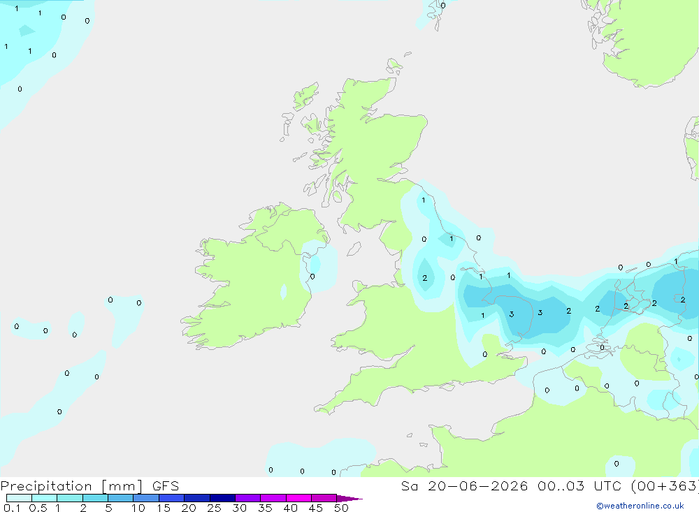Viewport: 699px width, 512px height.
Task: Click the '50' legend scale label
Action: [x=341, y=508]
